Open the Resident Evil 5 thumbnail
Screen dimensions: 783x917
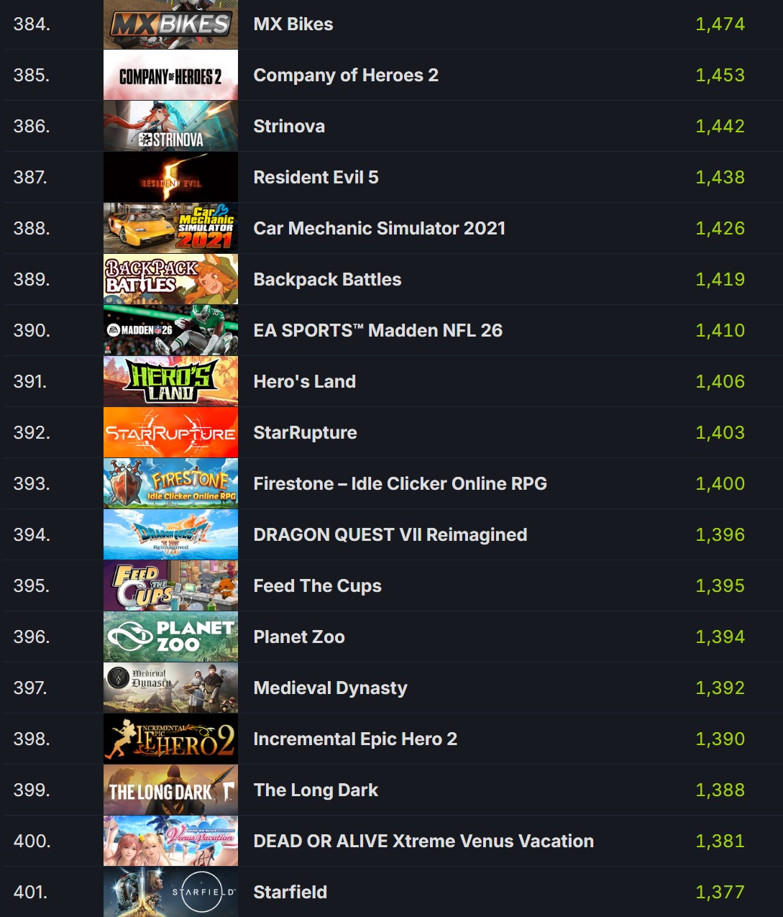coord(170,178)
